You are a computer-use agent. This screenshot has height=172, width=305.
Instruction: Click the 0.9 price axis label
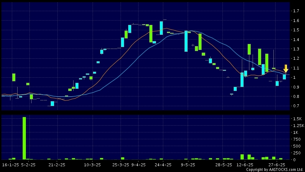(x=296, y=87)
